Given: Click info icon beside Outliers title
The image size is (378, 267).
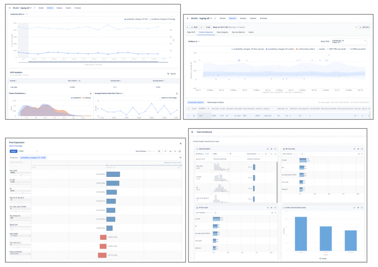Looking at the screenshot, I should pyautogui.click(x=196, y=41).
